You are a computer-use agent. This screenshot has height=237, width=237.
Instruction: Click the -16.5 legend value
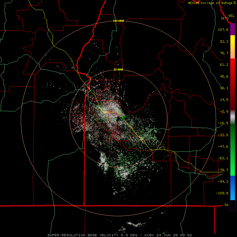(223, 123)
